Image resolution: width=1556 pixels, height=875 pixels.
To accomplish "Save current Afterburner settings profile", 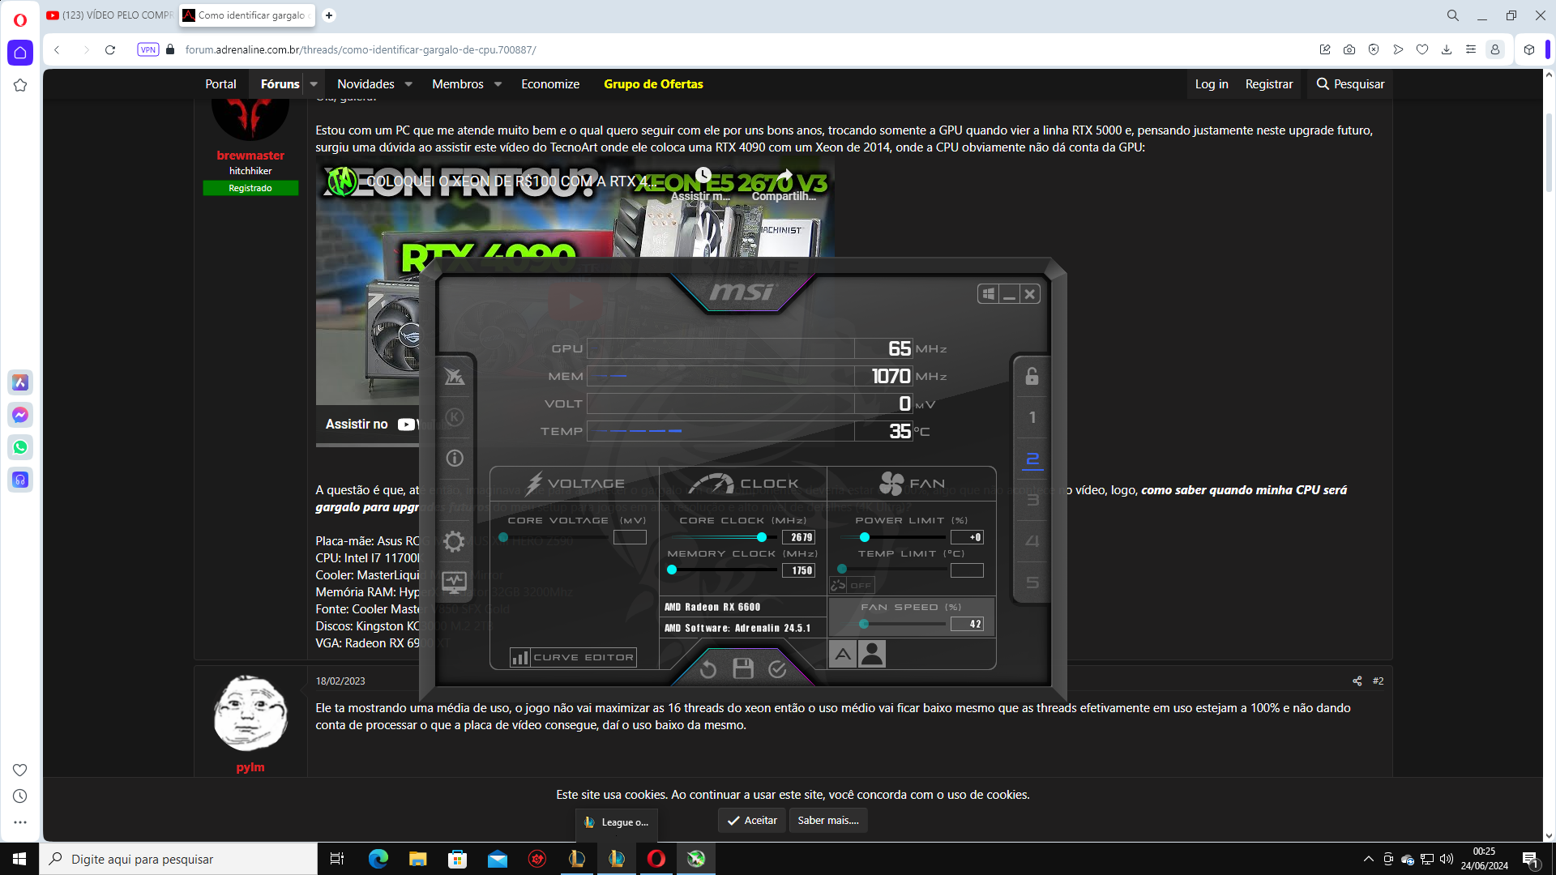I will (x=743, y=668).
